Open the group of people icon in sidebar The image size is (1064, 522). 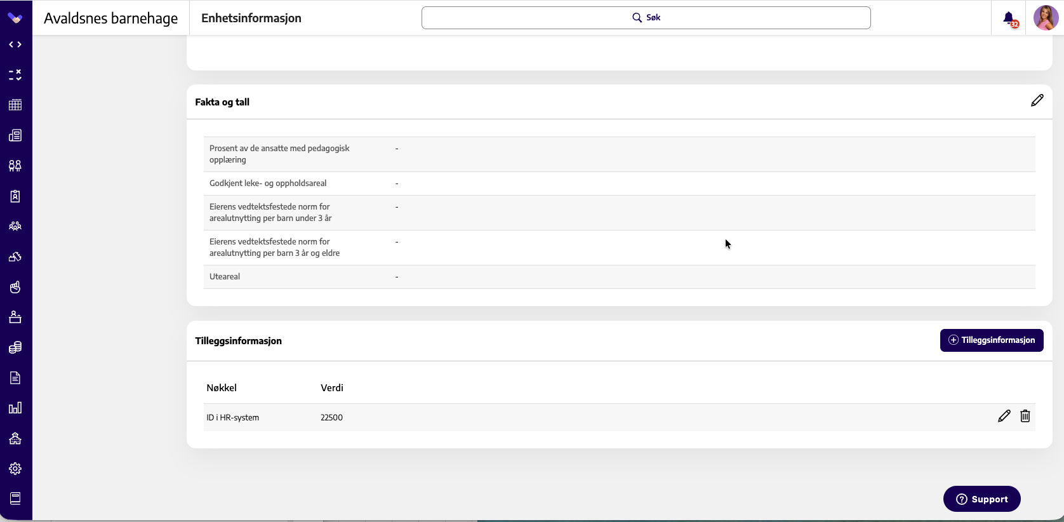pos(15,226)
